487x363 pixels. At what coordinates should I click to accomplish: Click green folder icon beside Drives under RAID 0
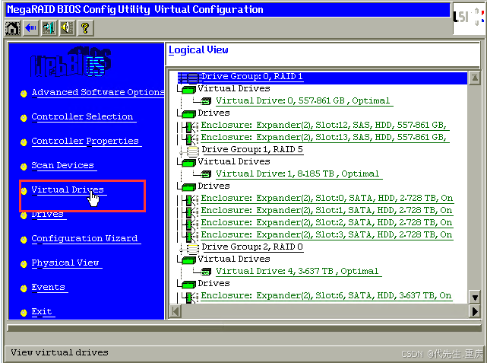[x=189, y=285]
